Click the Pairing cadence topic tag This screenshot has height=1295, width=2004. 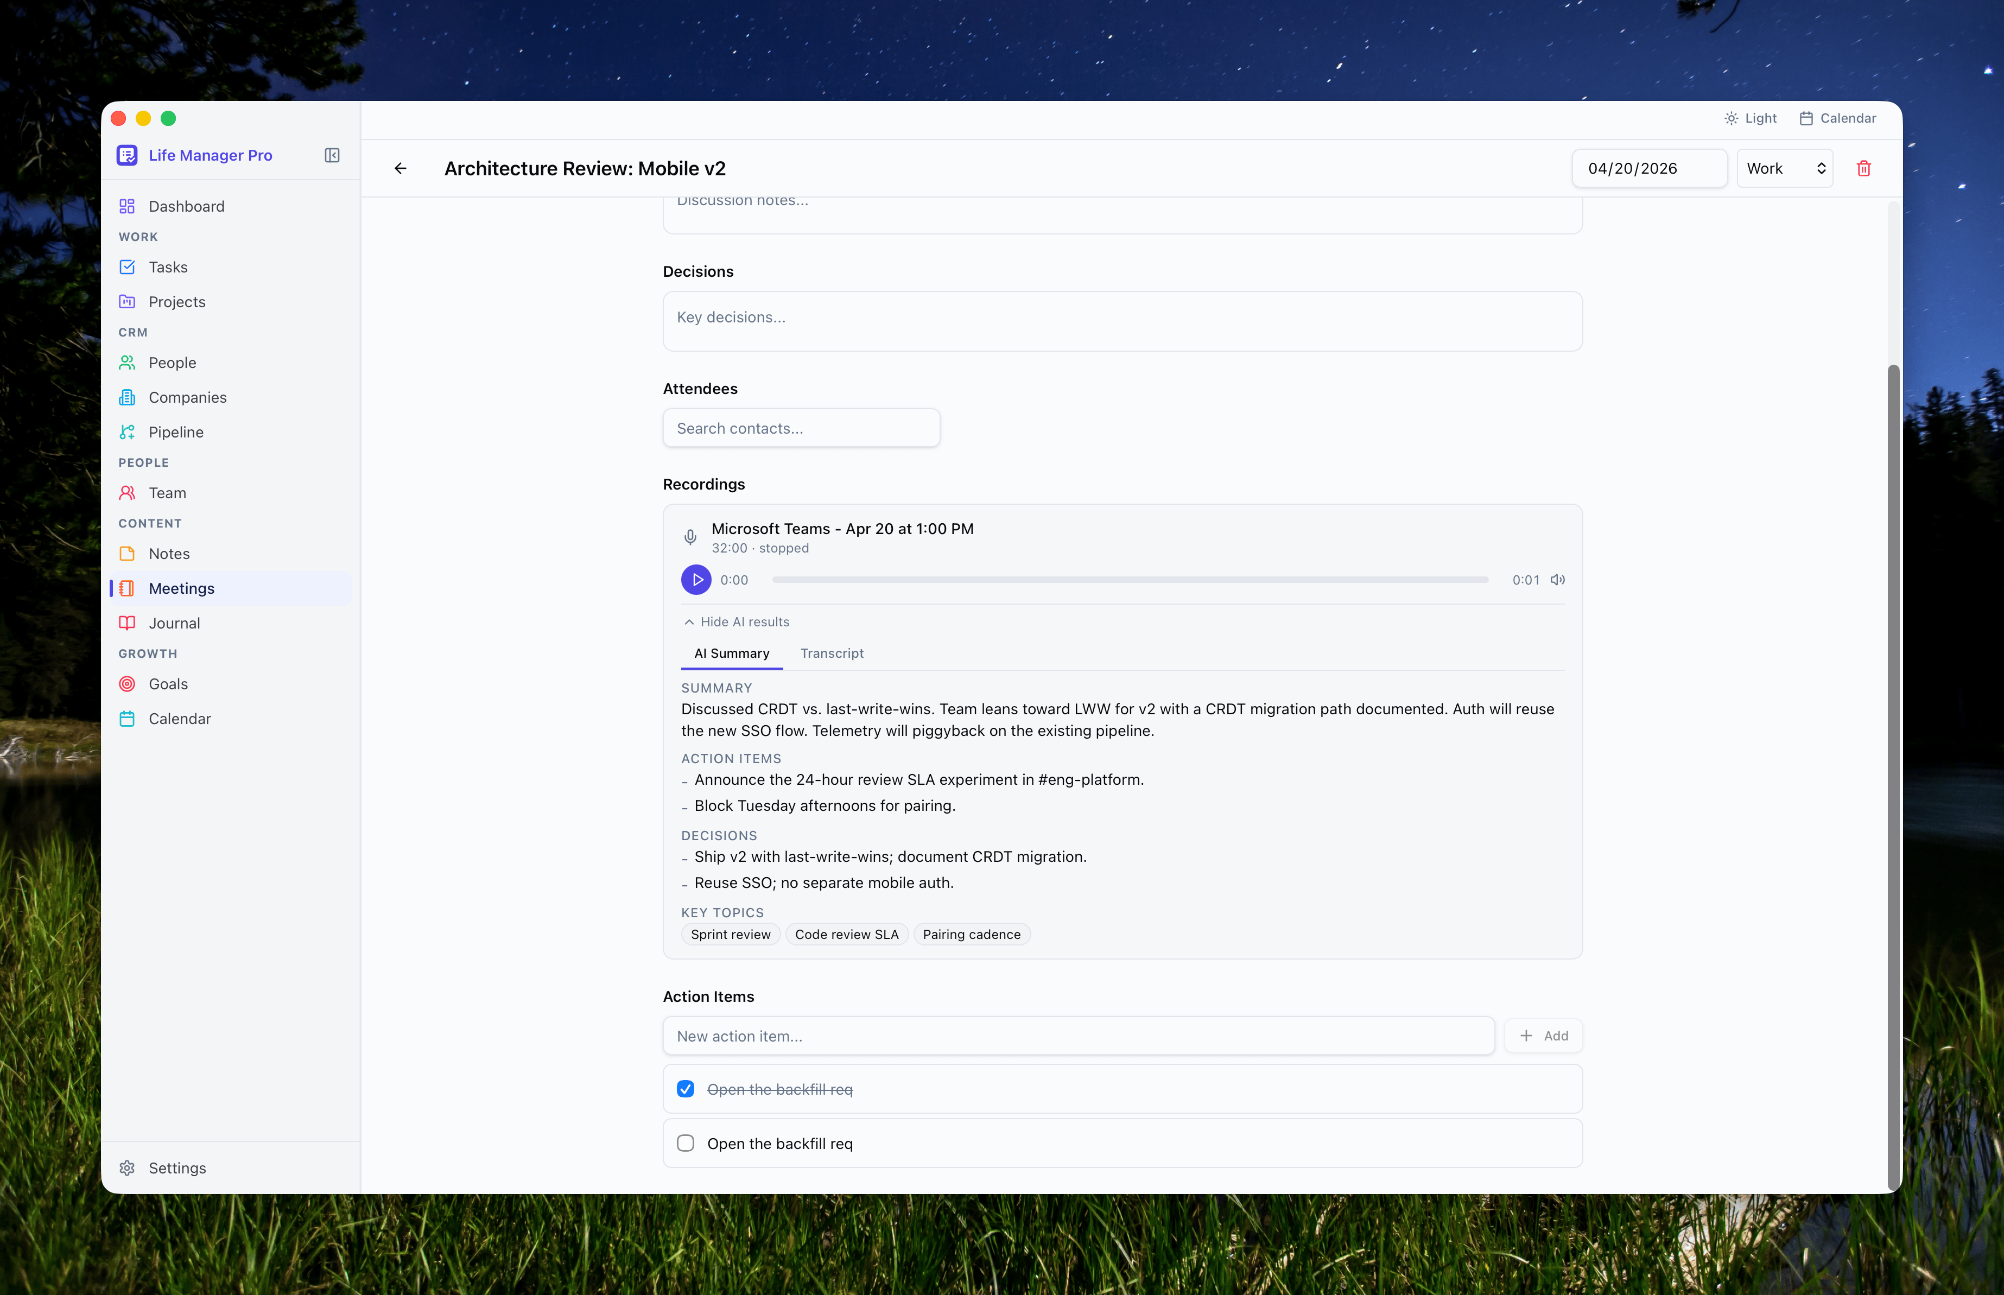[x=971, y=934]
